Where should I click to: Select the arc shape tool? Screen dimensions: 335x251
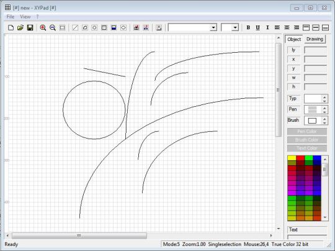pyautogui.click(x=85, y=27)
